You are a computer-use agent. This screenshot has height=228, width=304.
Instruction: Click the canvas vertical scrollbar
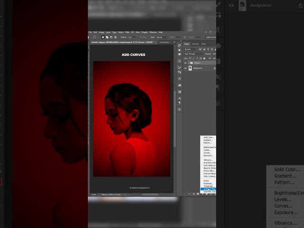(175, 119)
